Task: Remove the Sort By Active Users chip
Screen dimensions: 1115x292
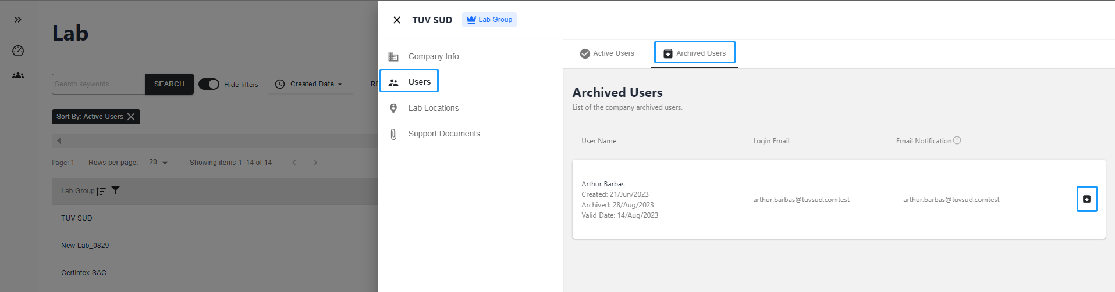Action: (131, 117)
